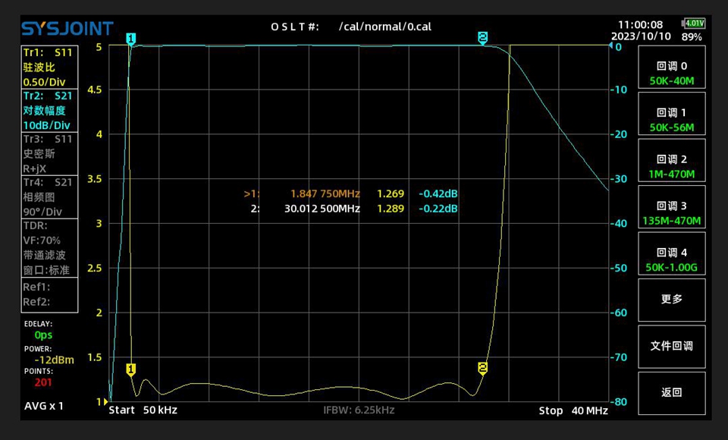The image size is (728, 440).
Task: Enable trace Tr3 S11 Smith chart
Action: 49,154
